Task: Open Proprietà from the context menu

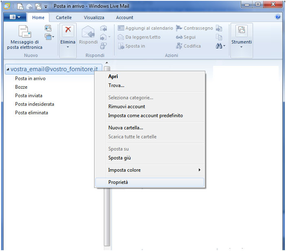Action: (150, 182)
